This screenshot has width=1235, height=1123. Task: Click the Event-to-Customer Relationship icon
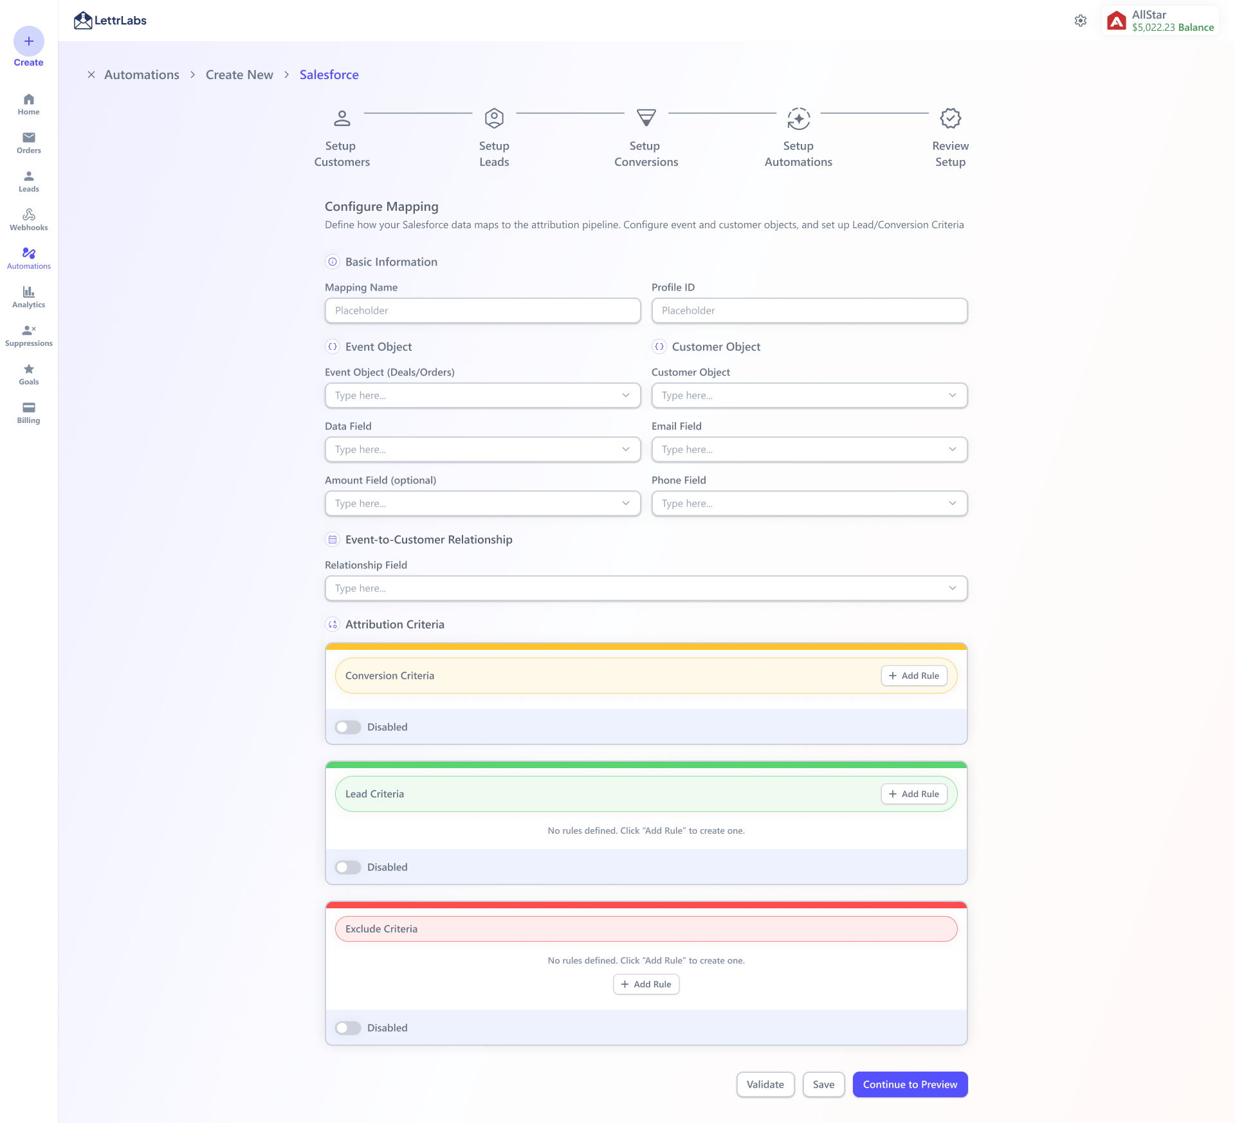333,539
